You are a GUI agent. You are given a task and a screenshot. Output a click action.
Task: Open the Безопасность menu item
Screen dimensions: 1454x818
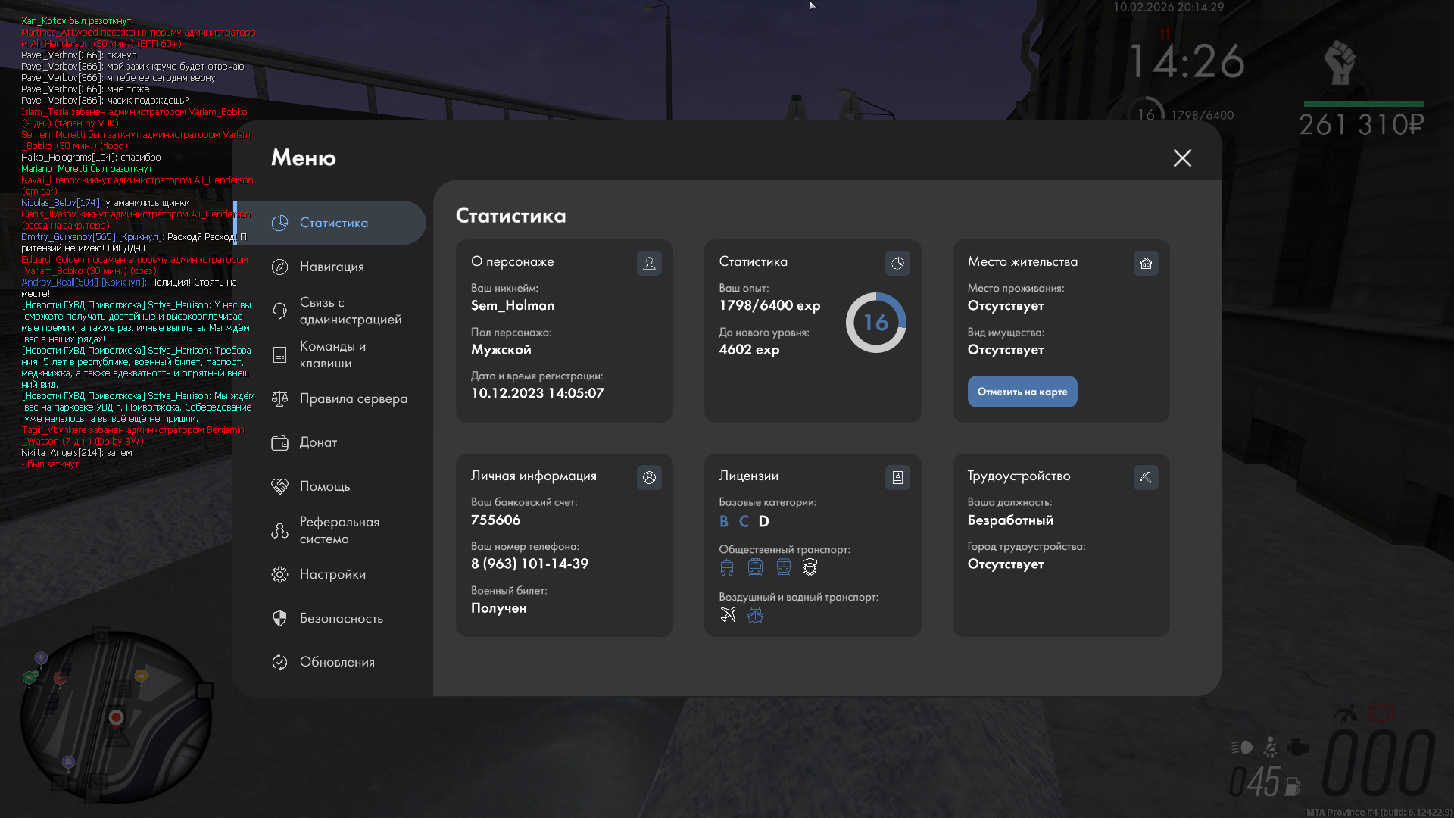point(341,618)
